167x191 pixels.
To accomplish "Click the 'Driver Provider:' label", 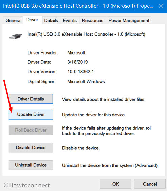I will [x=43, y=53].
